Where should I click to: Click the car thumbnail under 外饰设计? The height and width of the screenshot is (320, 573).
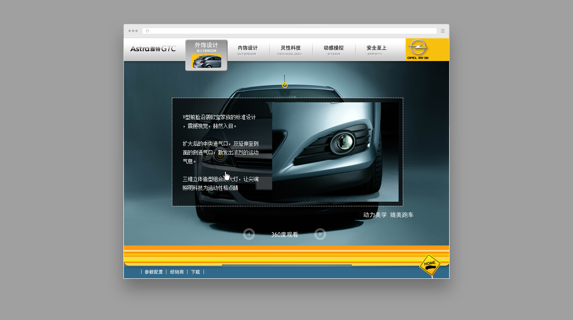tap(206, 61)
